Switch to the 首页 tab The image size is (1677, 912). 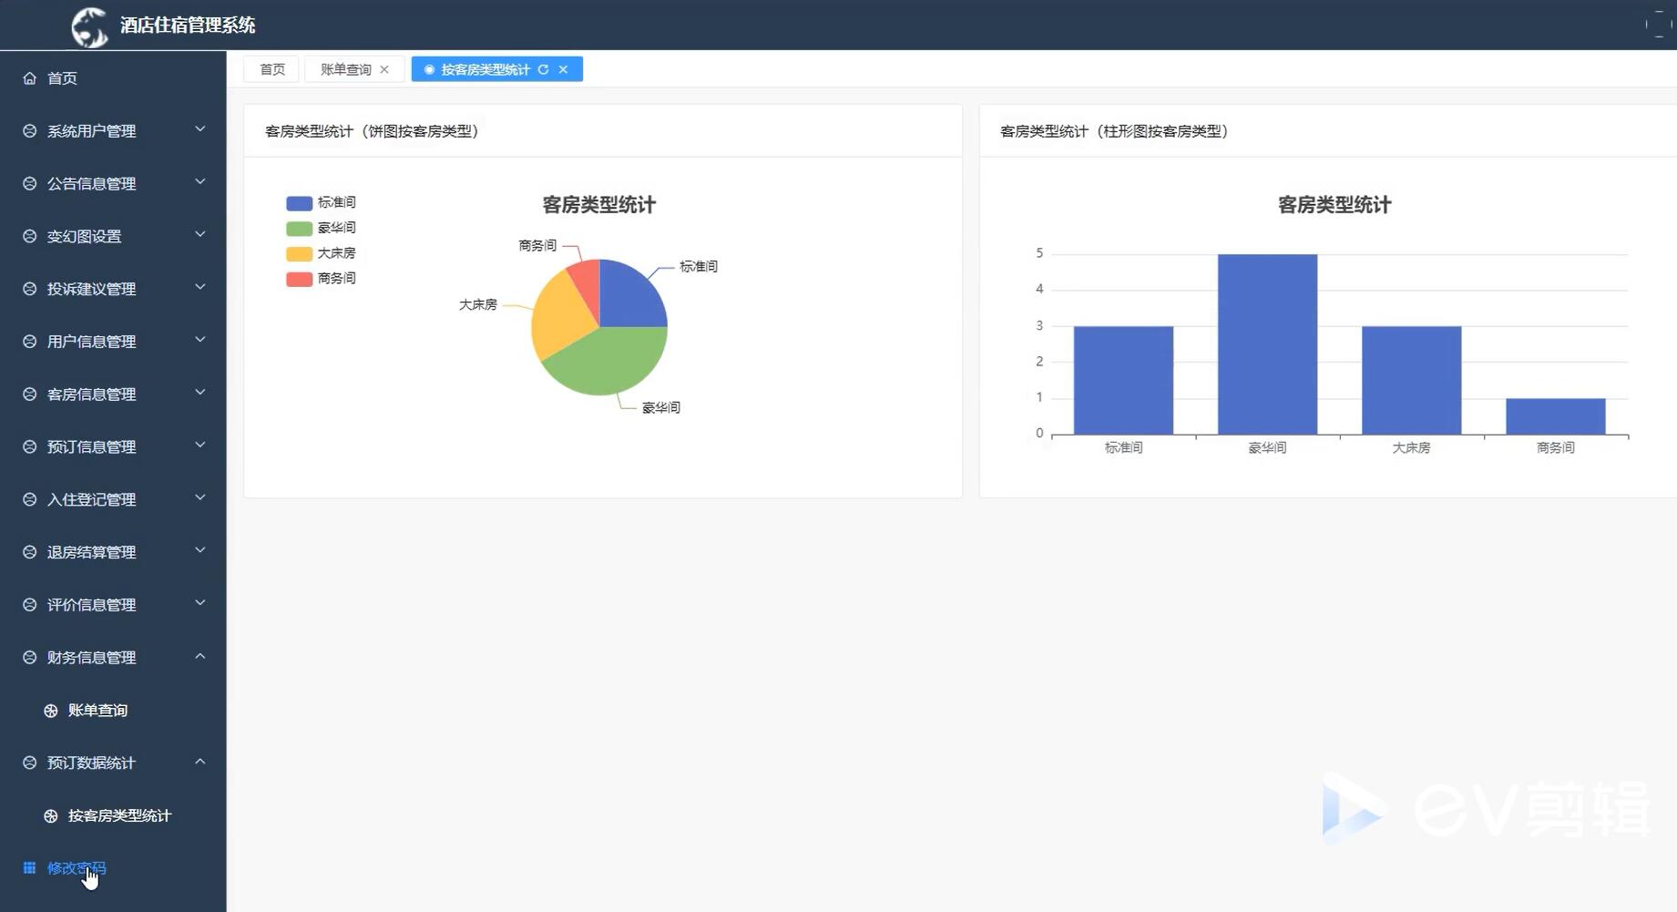pyautogui.click(x=271, y=68)
